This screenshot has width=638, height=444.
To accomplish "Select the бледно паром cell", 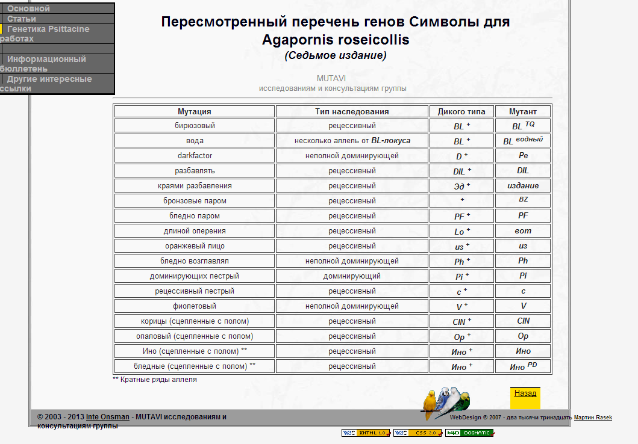I will point(195,216).
